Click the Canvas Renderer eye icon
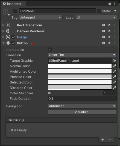 point(8,31)
